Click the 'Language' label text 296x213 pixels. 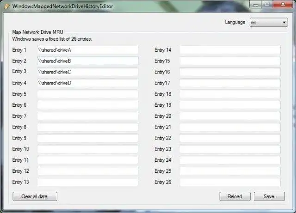(x=235, y=22)
